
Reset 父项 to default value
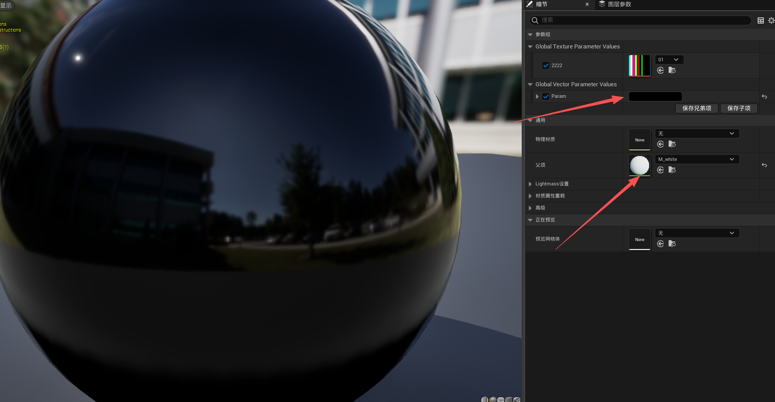tap(764, 165)
